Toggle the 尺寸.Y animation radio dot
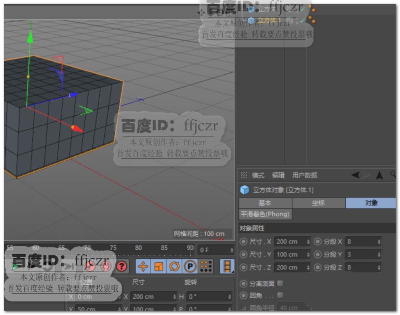400x315 pixels. coord(244,254)
